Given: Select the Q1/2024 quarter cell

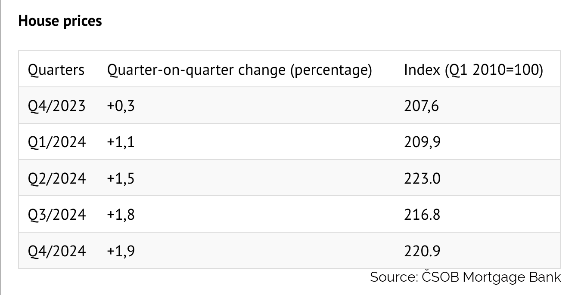Looking at the screenshot, I should [x=57, y=142].
